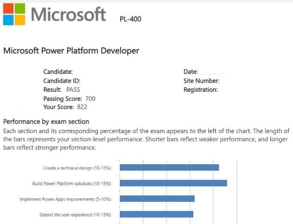
Task: Click the Result: PASS line
Action: pyautogui.click(x=62, y=90)
